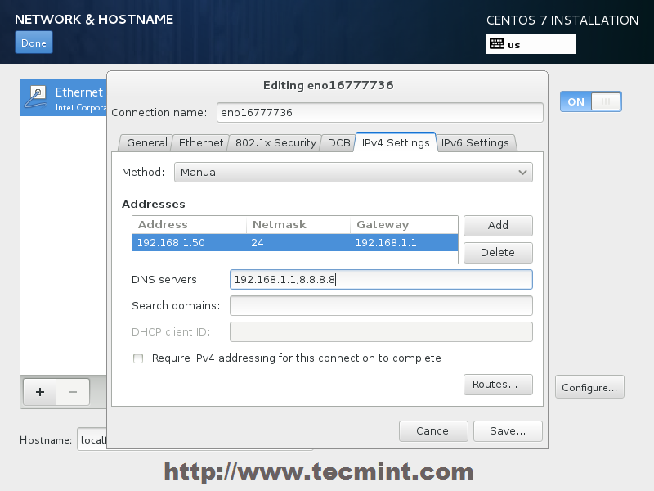Click the Add address button
Viewport: 654px width, 491px height.
click(498, 226)
